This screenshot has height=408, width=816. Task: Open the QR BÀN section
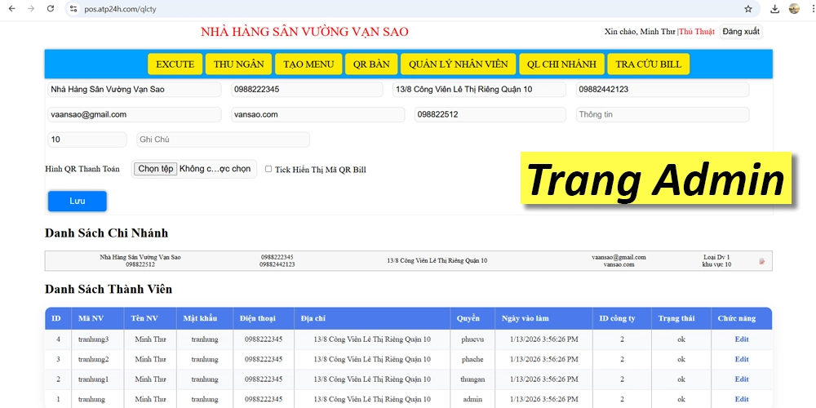pyautogui.click(x=371, y=64)
